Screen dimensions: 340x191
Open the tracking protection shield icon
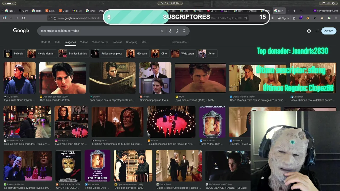click(50, 18)
